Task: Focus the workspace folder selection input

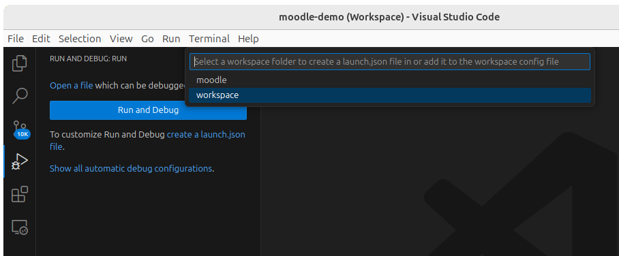Action: coord(390,62)
